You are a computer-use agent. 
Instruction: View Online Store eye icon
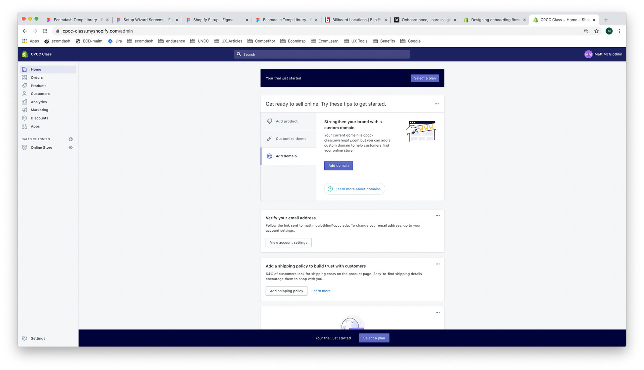(70, 147)
